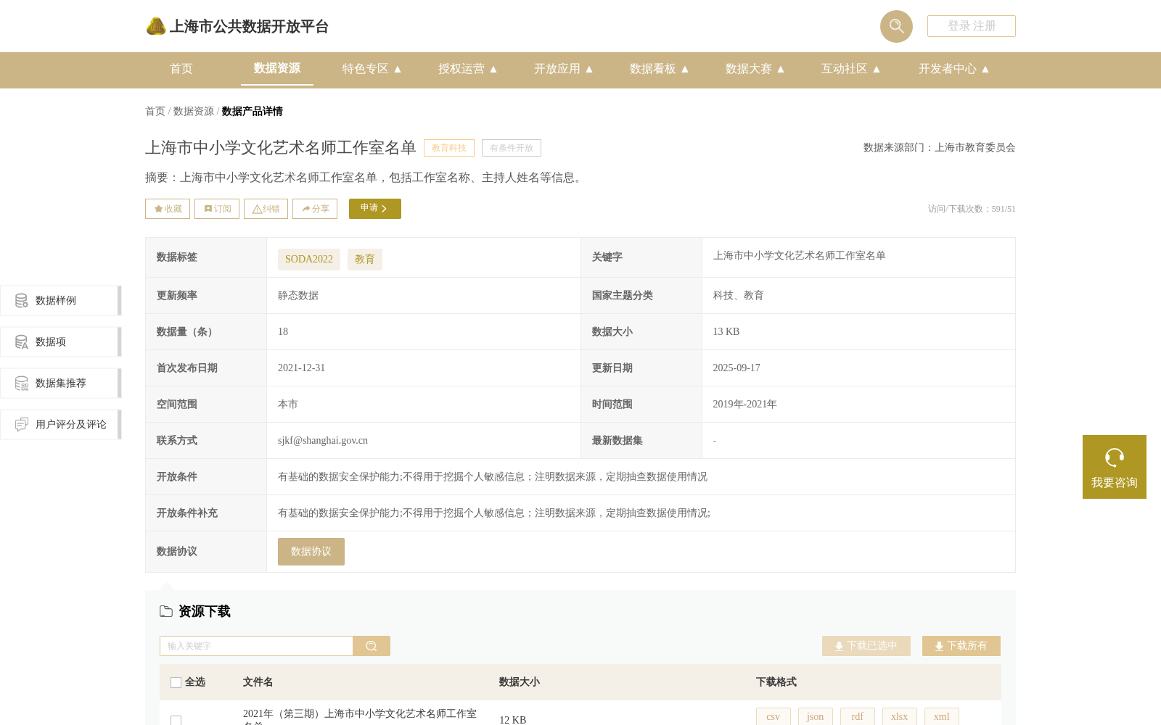Click the 访问/下载次数 counter text
The height and width of the screenshot is (725, 1161).
(972, 209)
